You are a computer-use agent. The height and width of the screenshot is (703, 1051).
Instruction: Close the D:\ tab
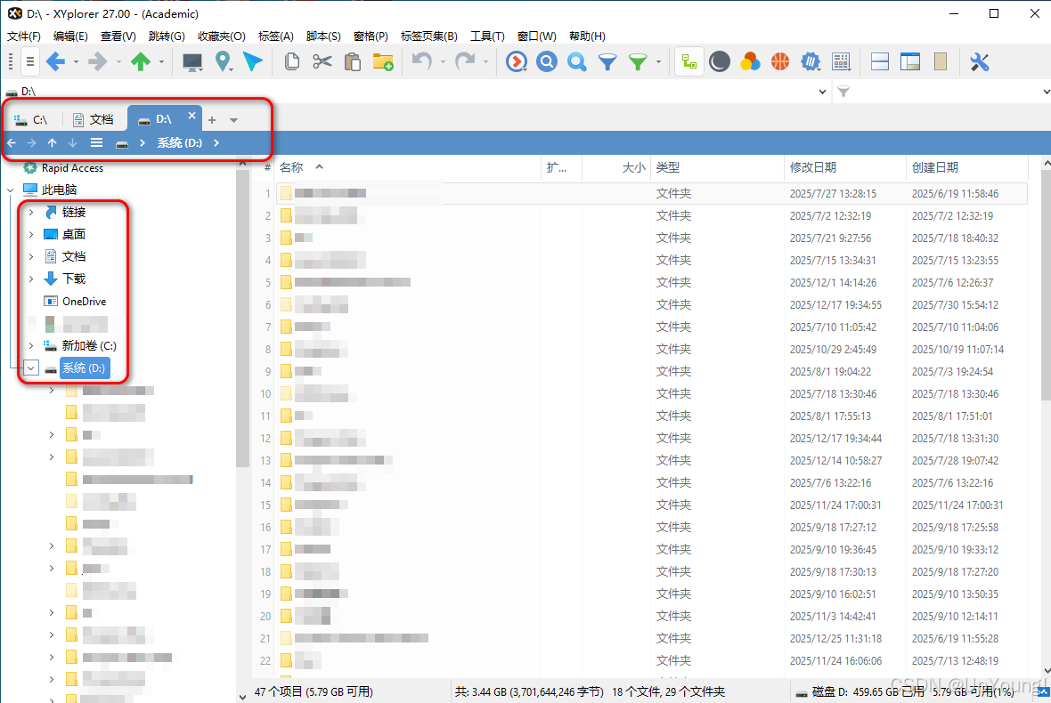pyautogui.click(x=191, y=115)
